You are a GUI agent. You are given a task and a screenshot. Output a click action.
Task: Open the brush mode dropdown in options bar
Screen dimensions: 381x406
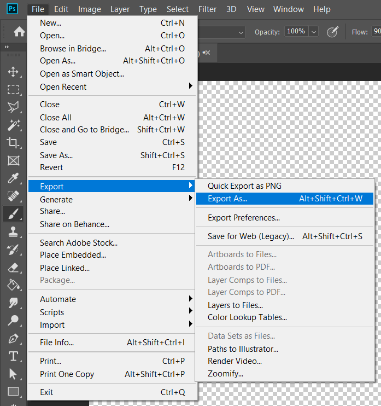pyautogui.click(x=241, y=33)
